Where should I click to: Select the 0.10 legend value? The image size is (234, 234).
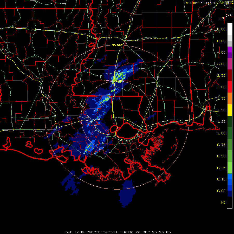click(x=221, y=179)
